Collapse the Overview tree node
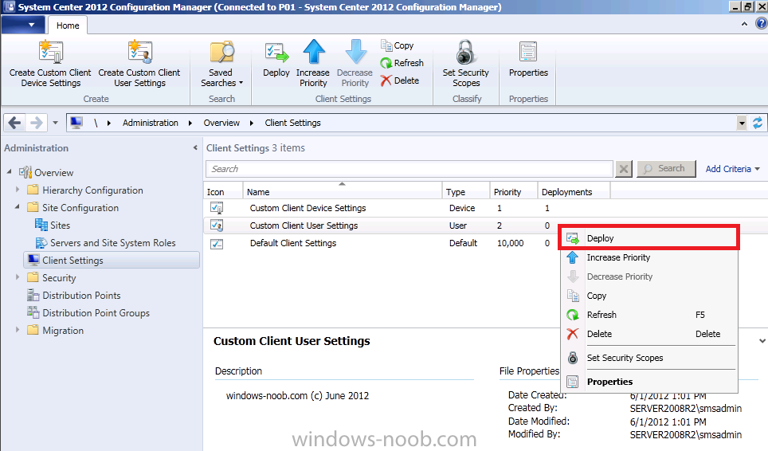This screenshot has height=451, width=768. coord(10,172)
